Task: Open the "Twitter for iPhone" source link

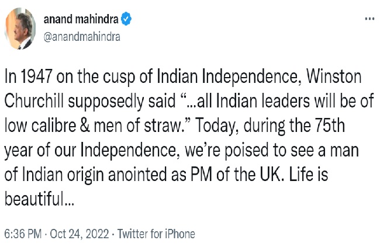Action: tap(156, 234)
